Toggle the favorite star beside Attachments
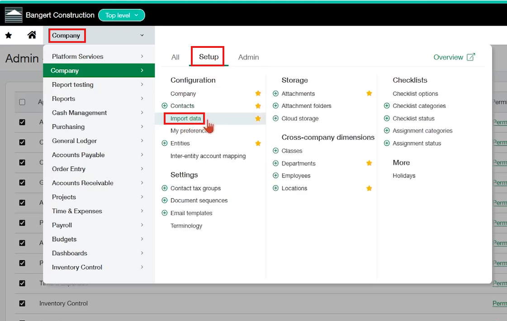Viewport: 507px width, 321px height. click(x=369, y=93)
